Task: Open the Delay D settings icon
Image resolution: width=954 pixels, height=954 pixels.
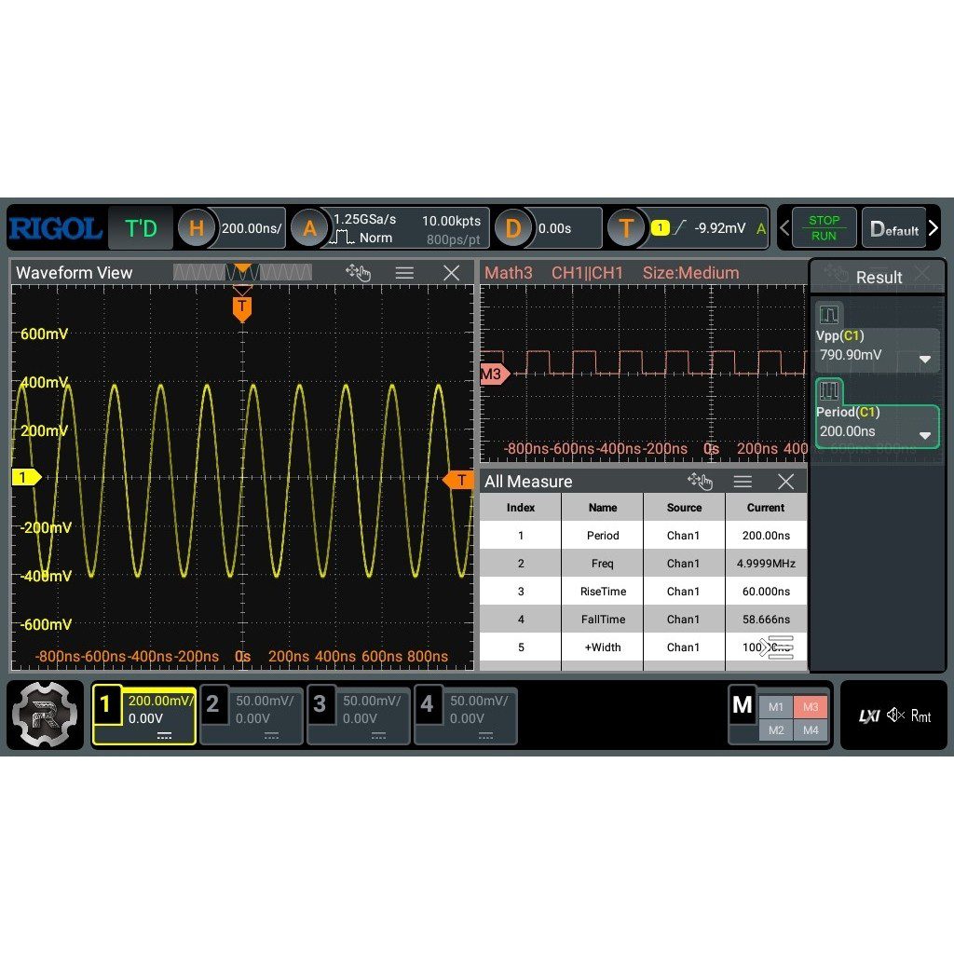Action: coord(513,228)
